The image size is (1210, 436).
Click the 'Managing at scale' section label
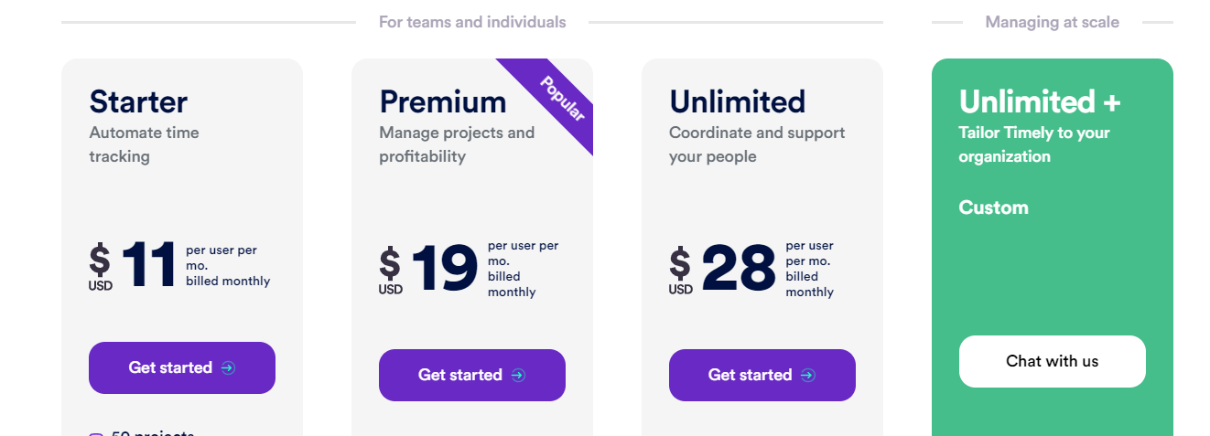1052,22
